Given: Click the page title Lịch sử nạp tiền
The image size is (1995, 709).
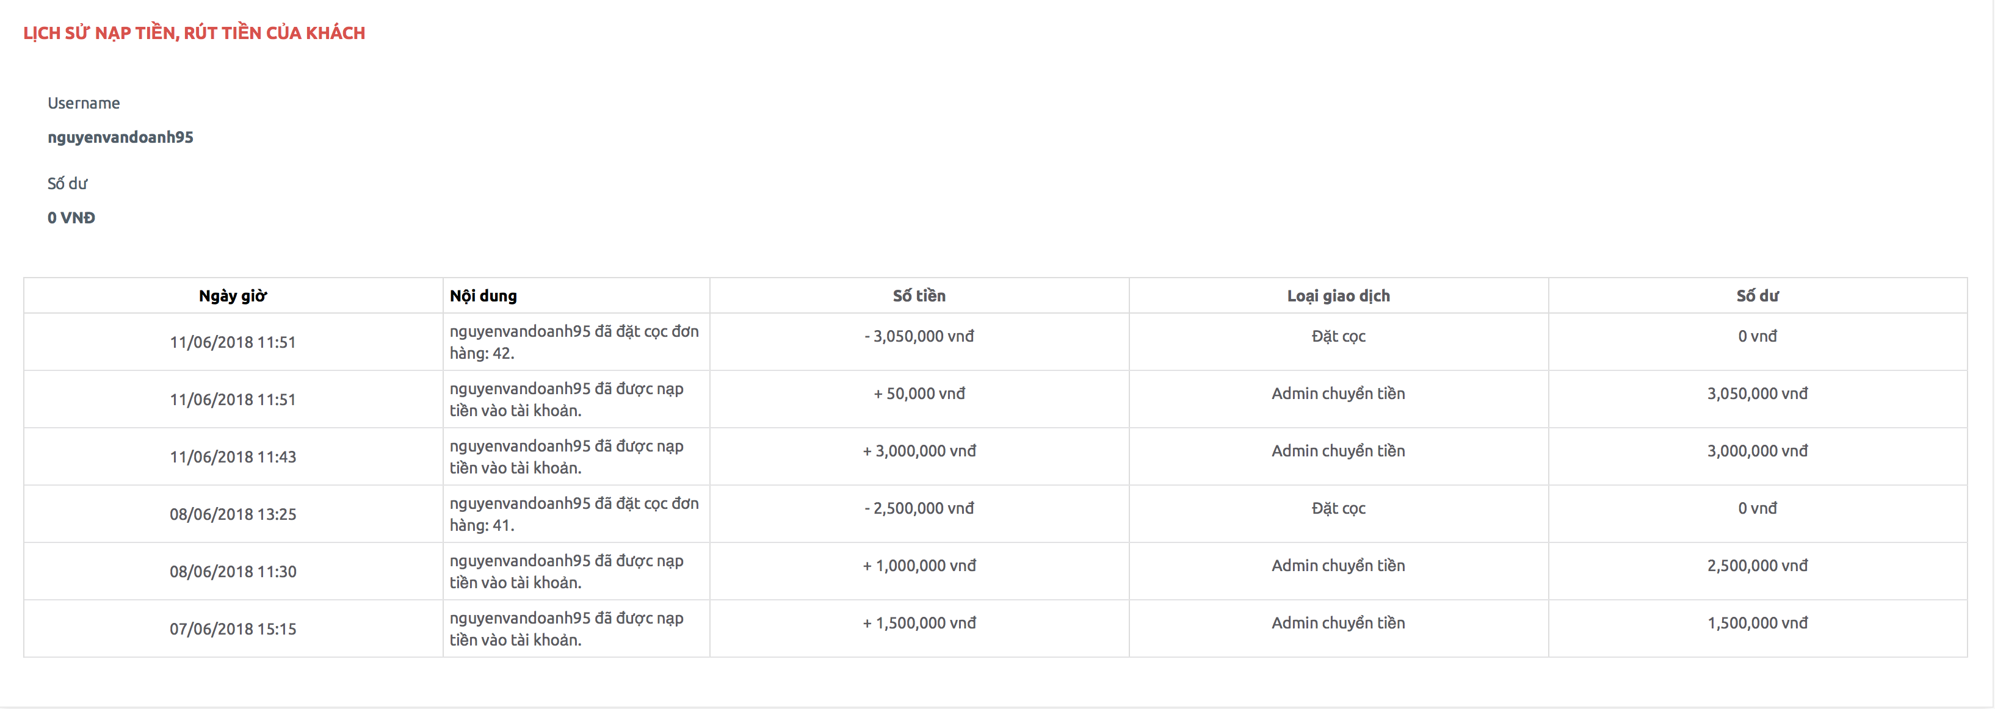Looking at the screenshot, I should click(194, 34).
